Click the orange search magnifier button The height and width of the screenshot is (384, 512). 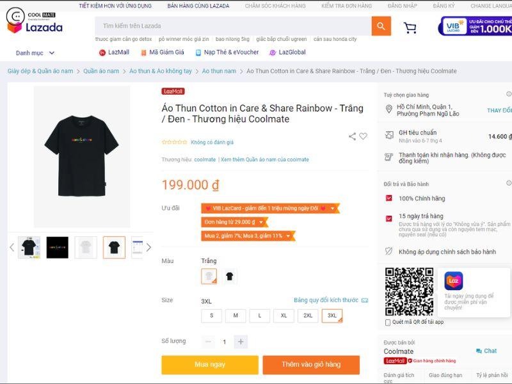coord(381,26)
